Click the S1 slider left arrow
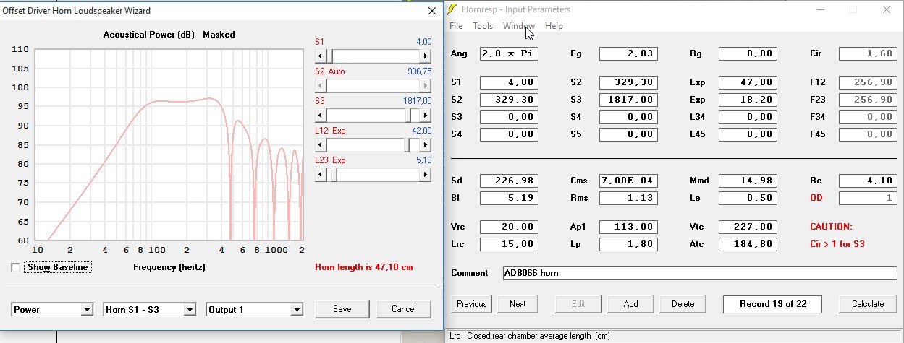 pos(321,56)
